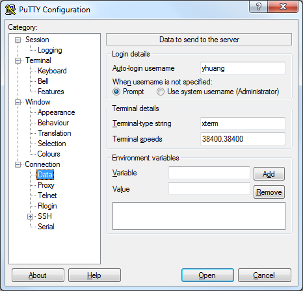Collapse the Connection tree node
303x291 pixels.
tap(18, 164)
